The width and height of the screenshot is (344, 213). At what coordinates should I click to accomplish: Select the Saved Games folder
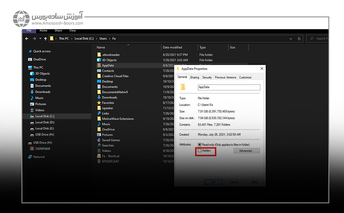click(x=111, y=140)
